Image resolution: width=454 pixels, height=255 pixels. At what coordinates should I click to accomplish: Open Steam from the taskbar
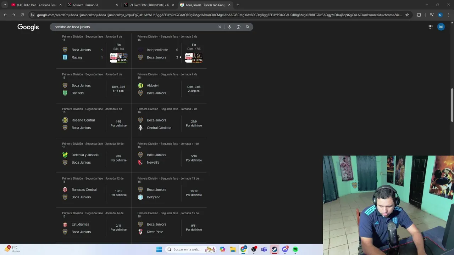275,249
